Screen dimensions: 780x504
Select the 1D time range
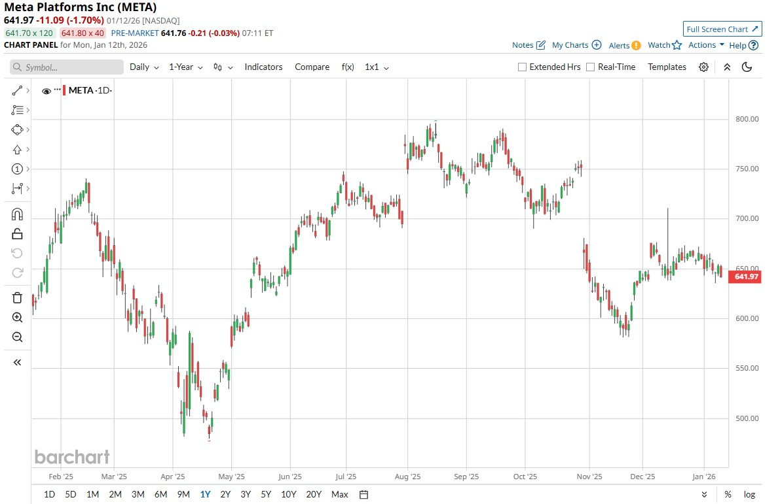coord(49,495)
